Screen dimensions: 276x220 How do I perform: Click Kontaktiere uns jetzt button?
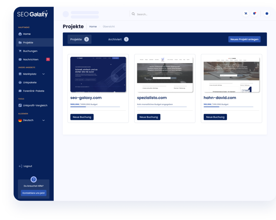33,193
